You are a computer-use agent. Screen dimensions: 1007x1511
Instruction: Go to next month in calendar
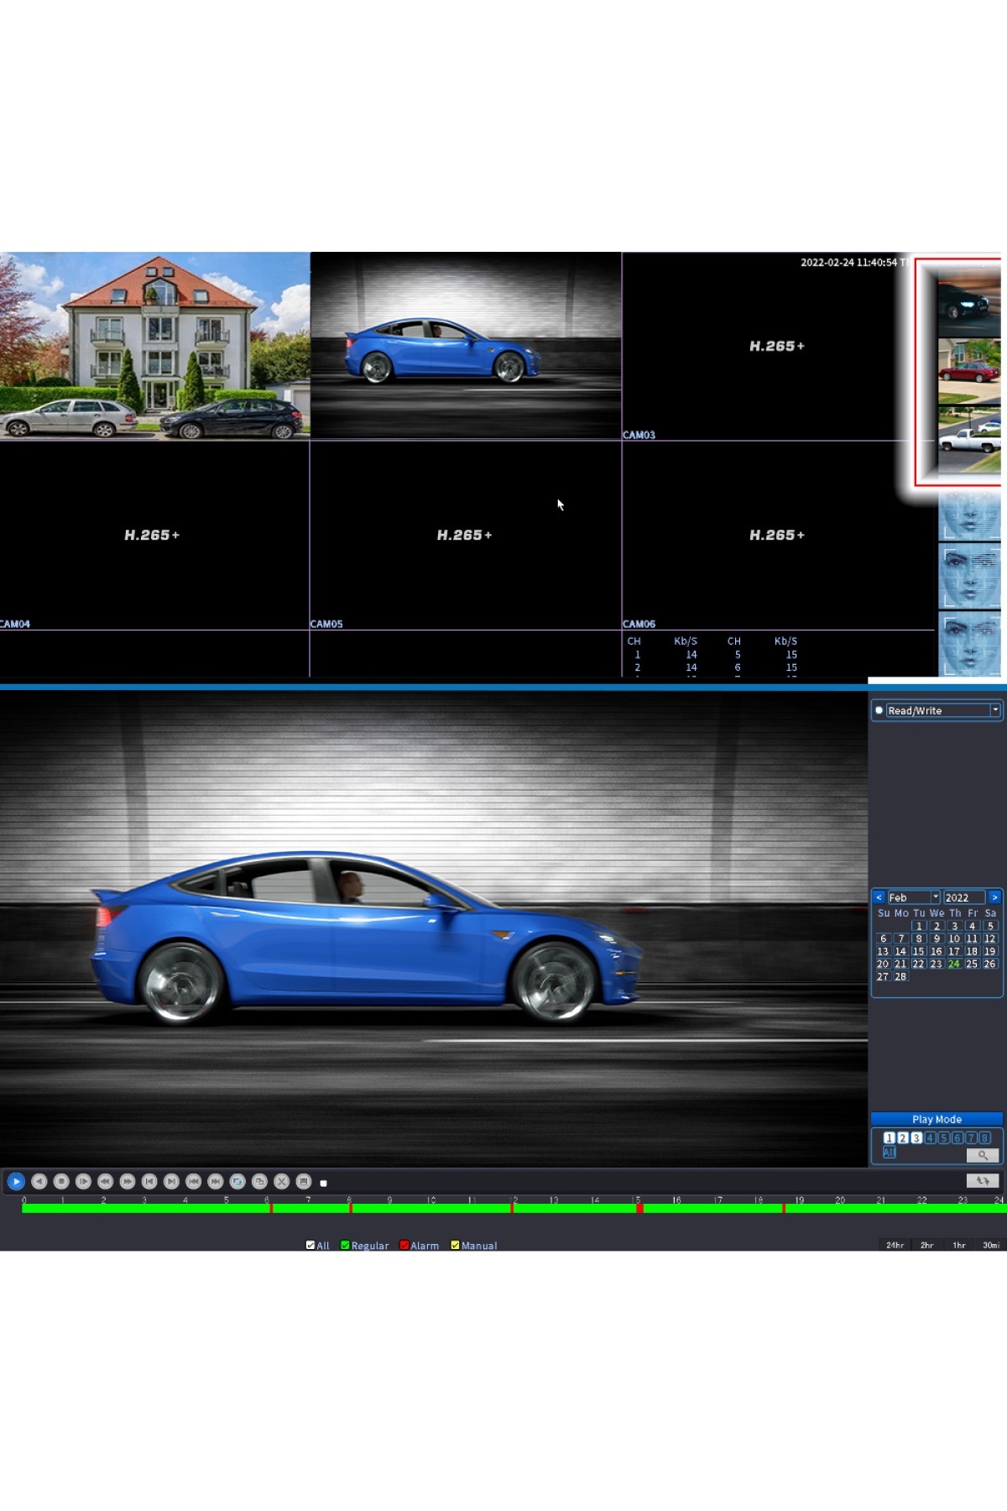coord(994,897)
